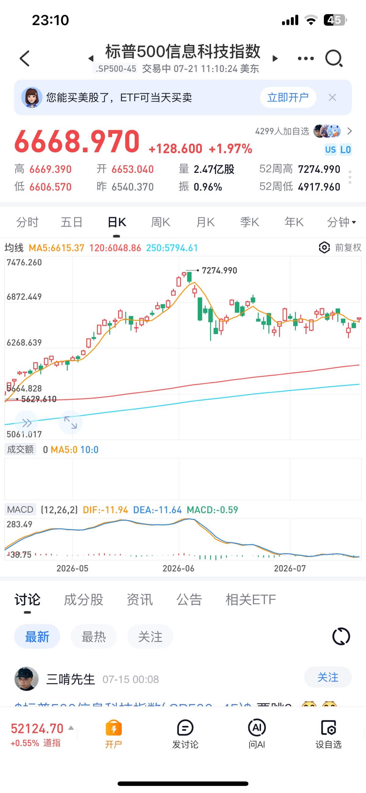Open the 相关ETF tab
Image resolution: width=366 pixels, height=793 pixels.
click(251, 600)
